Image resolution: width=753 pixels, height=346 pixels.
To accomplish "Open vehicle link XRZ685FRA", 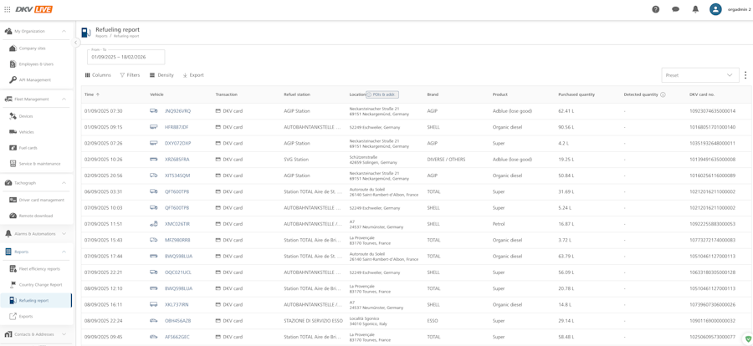I will (x=177, y=160).
